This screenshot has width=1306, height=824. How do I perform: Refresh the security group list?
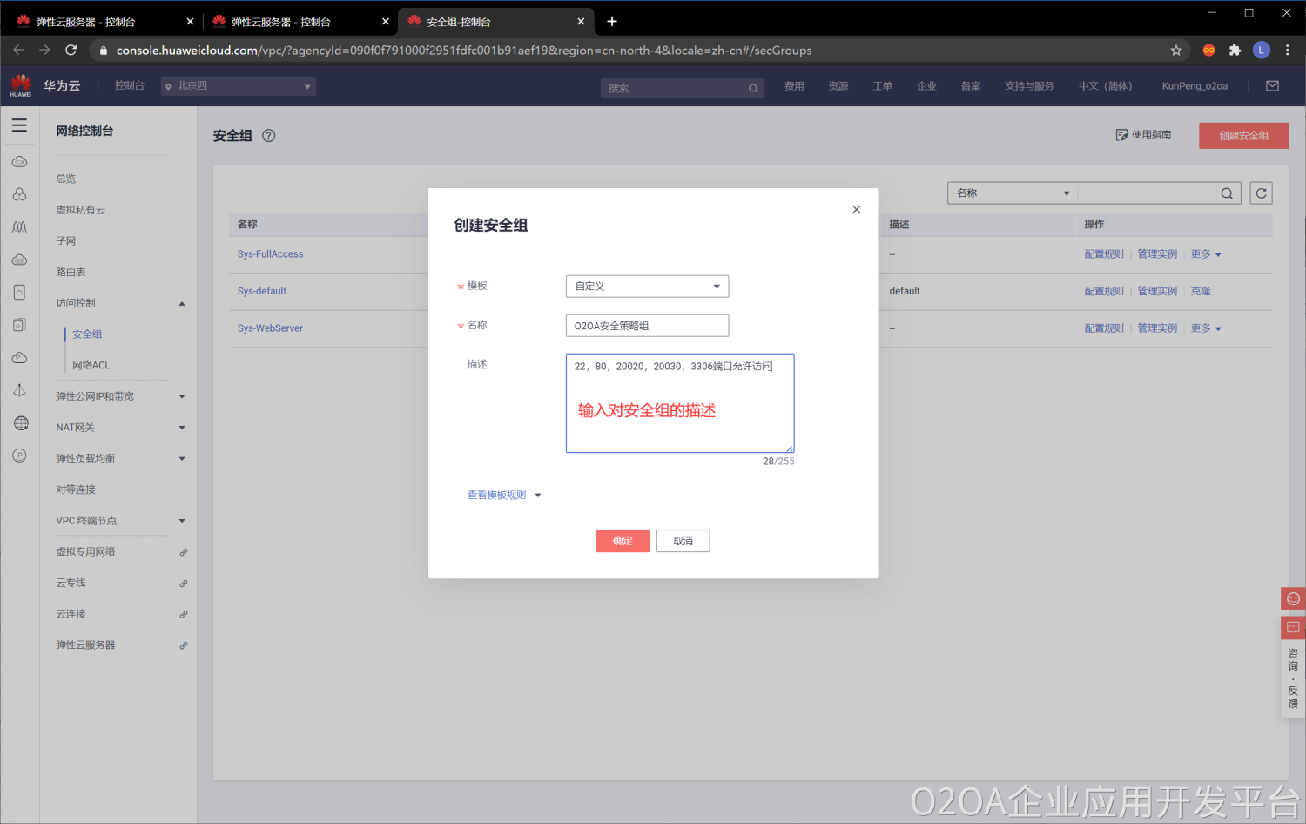click(1261, 193)
